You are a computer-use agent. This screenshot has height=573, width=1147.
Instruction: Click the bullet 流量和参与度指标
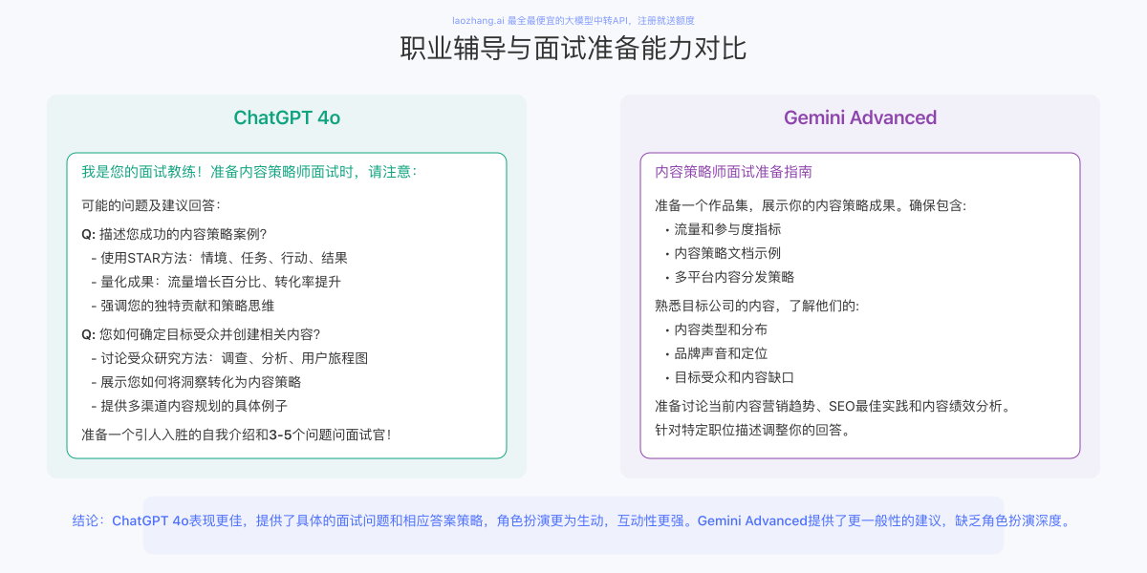point(723,229)
